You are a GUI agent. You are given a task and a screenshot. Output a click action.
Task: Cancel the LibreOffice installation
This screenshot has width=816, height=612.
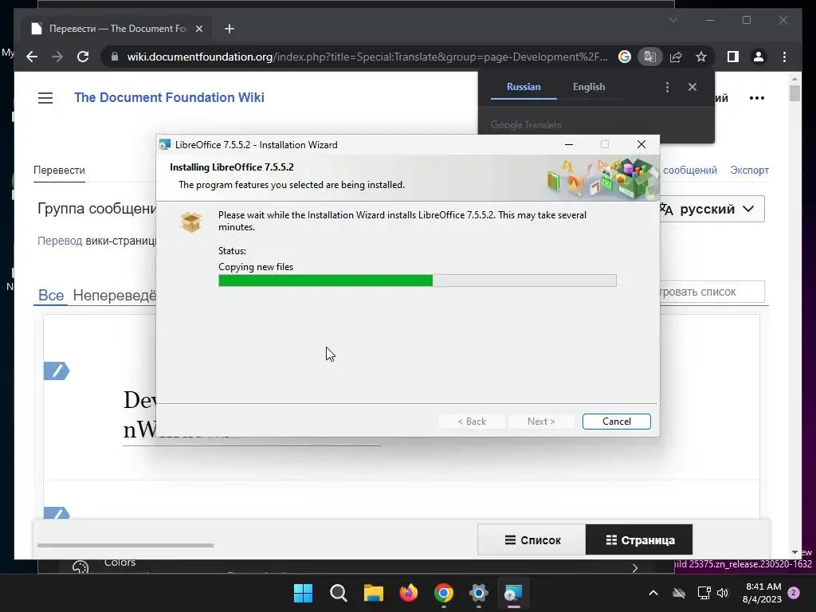point(616,422)
